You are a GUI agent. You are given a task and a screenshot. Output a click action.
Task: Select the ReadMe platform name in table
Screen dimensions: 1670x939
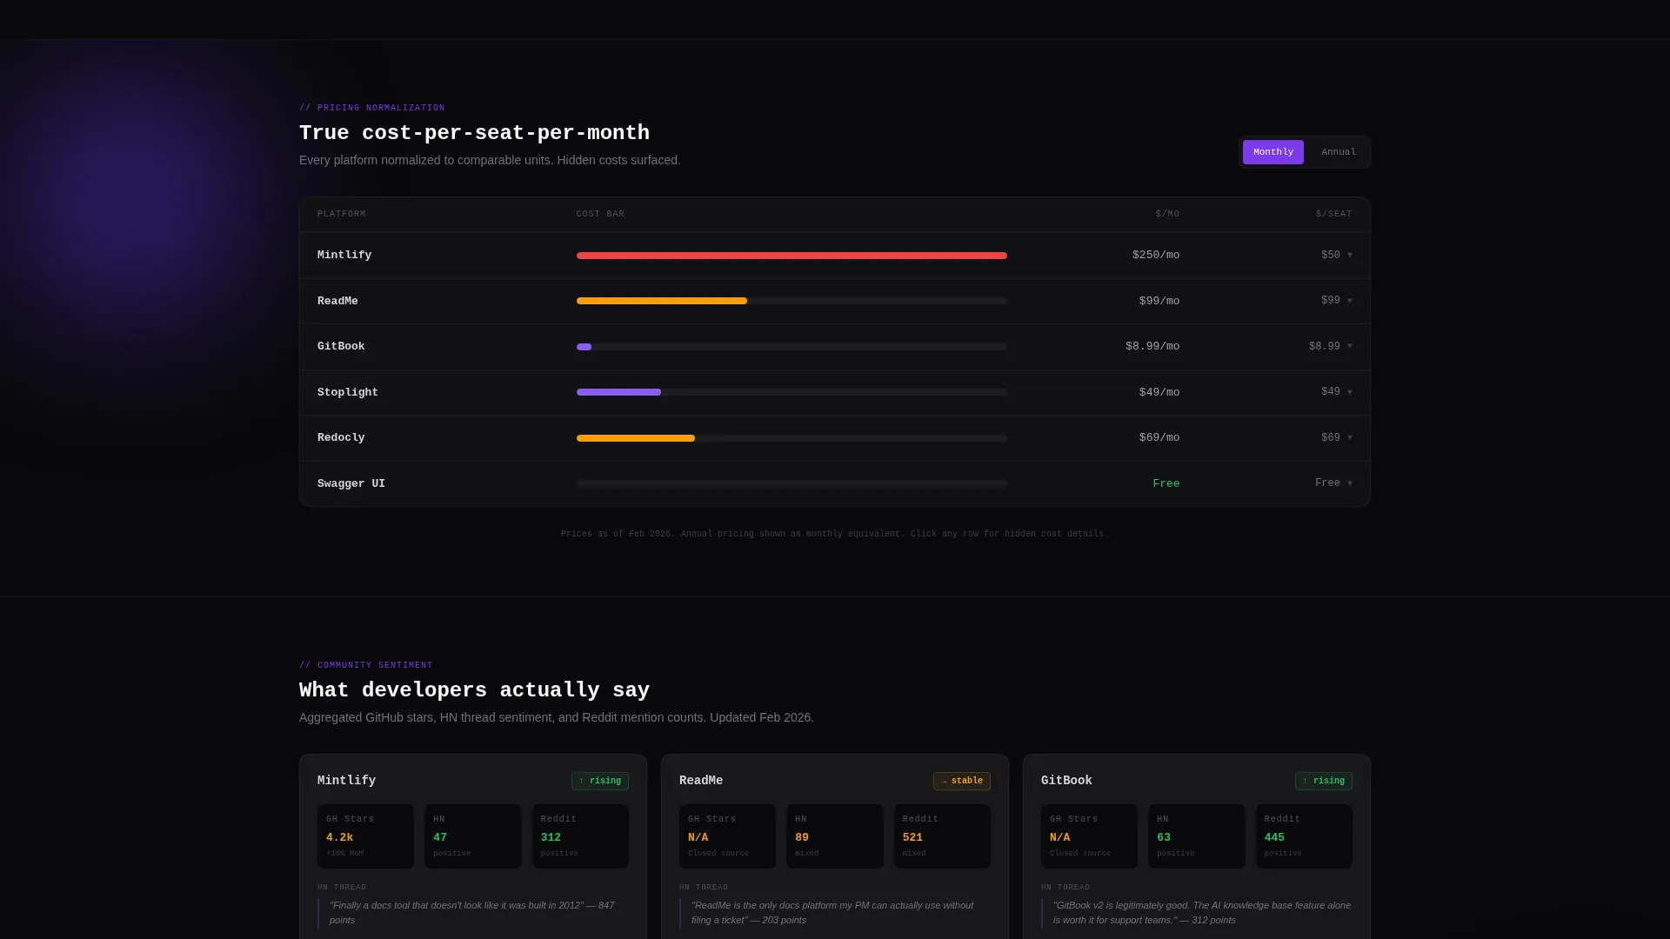[337, 301]
